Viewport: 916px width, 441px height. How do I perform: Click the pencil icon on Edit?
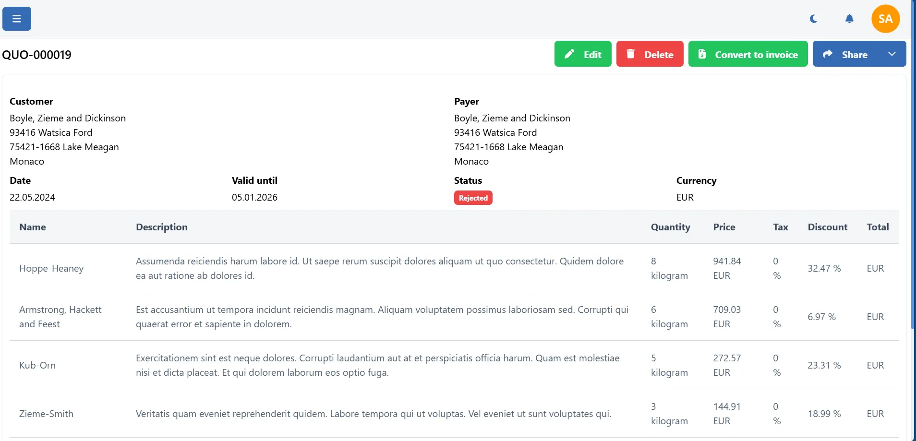click(x=569, y=54)
